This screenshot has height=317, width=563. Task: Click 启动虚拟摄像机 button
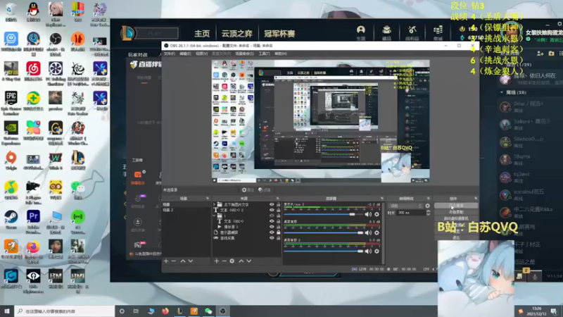(456, 218)
